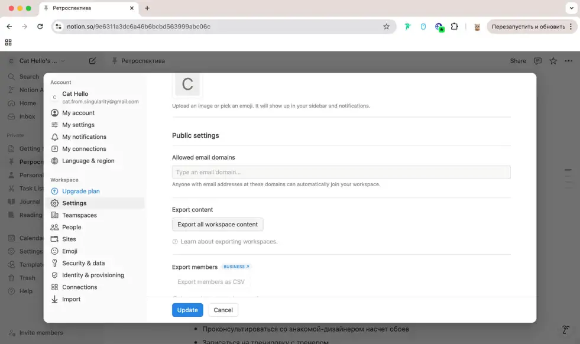Favorite the page with star icon
The image size is (580, 344).
(553, 61)
